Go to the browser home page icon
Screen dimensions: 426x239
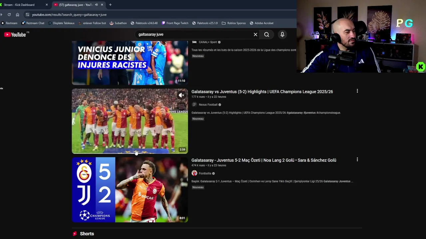(18, 15)
